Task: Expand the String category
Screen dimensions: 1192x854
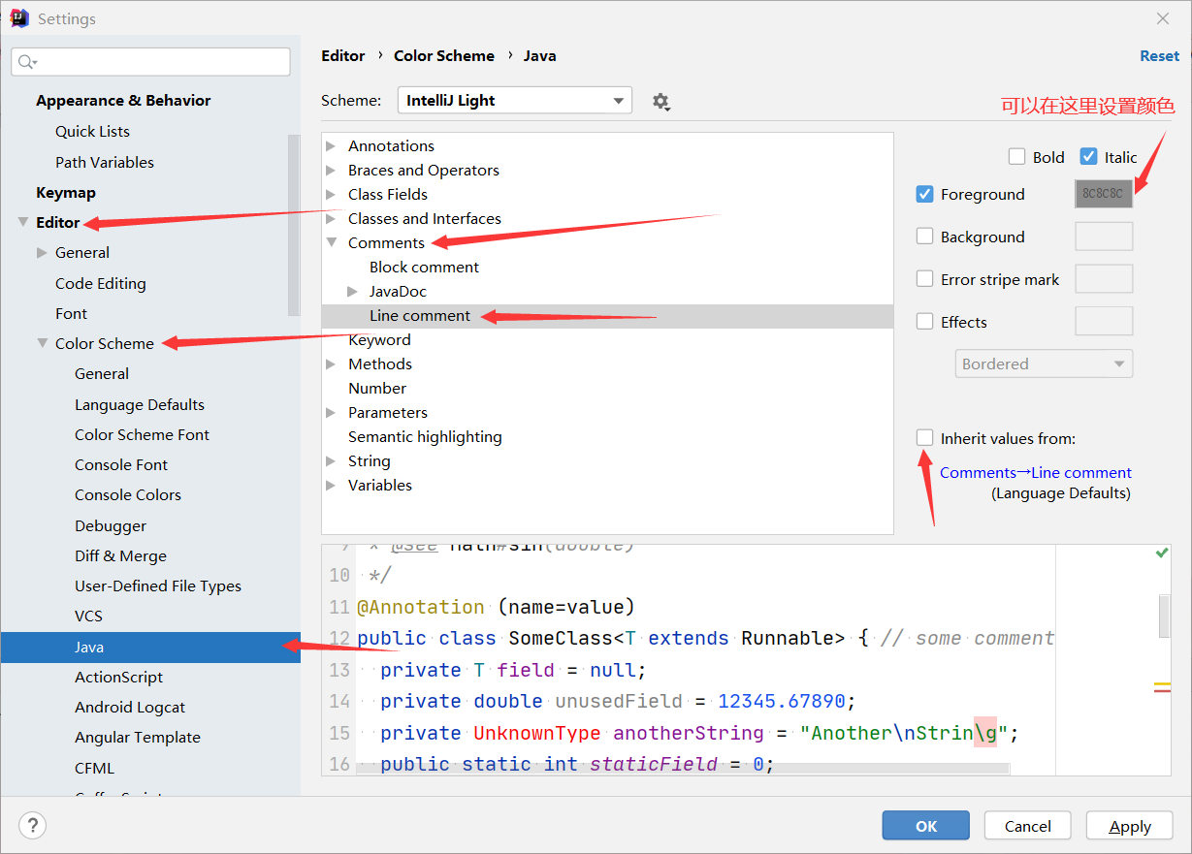Action: tap(331, 460)
